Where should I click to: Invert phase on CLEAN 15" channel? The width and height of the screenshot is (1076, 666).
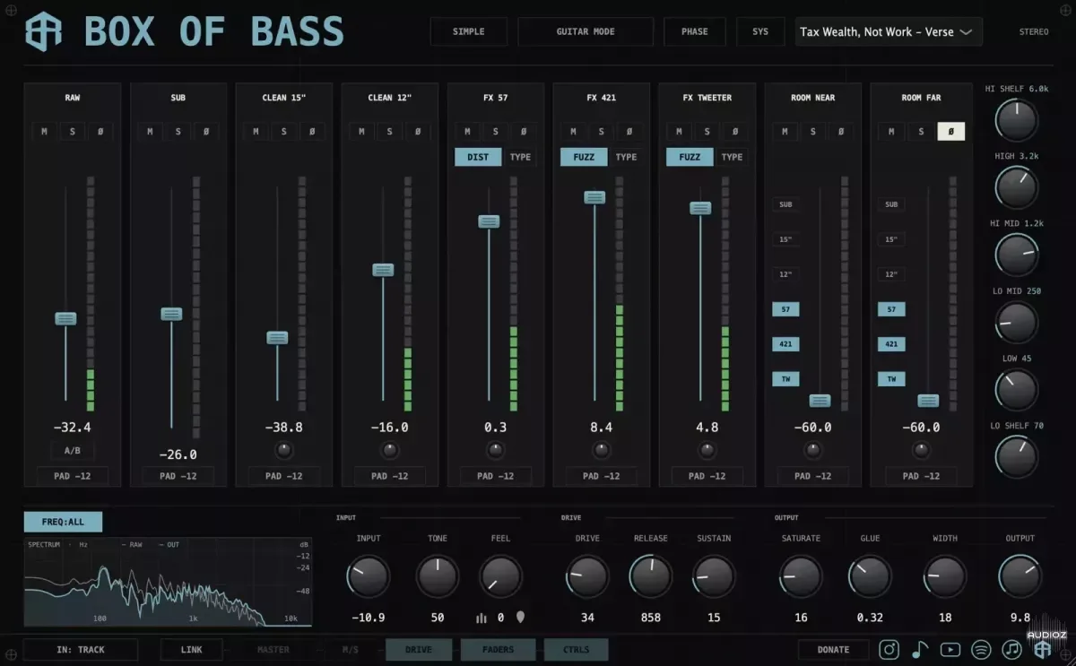point(312,132)
